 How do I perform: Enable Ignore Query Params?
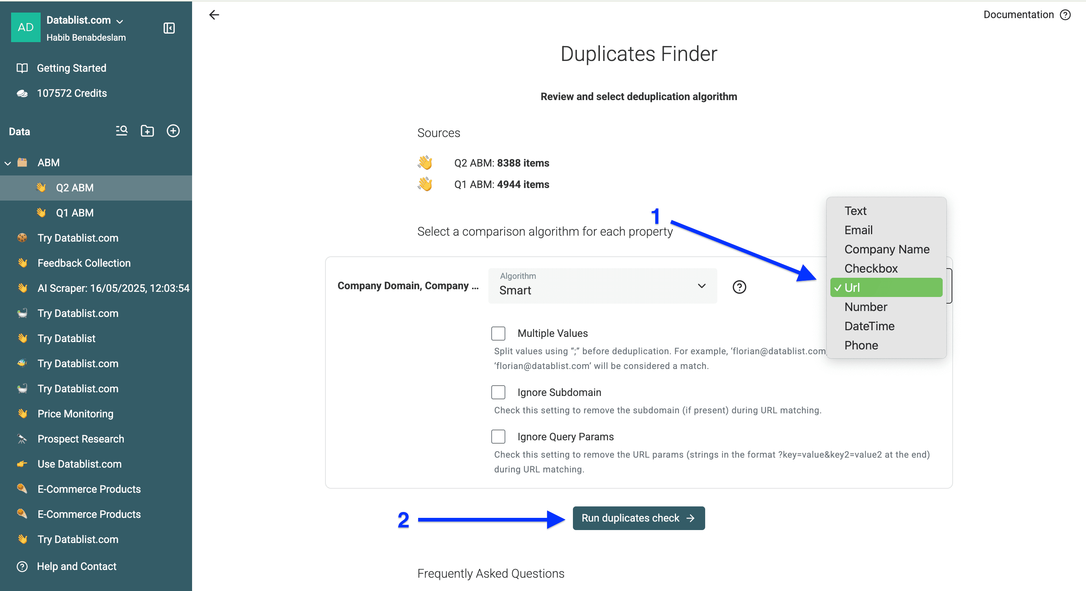click(498, 437)
